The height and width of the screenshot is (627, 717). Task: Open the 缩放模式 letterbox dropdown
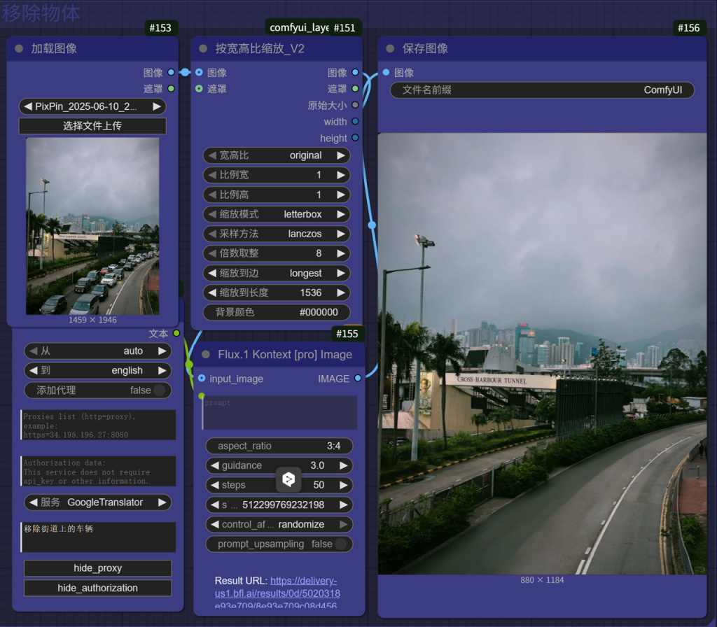[x=277, y=214]
